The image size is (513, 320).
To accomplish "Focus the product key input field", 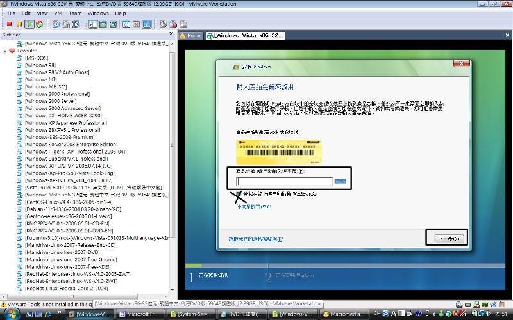I will click(x=284, y=181).
